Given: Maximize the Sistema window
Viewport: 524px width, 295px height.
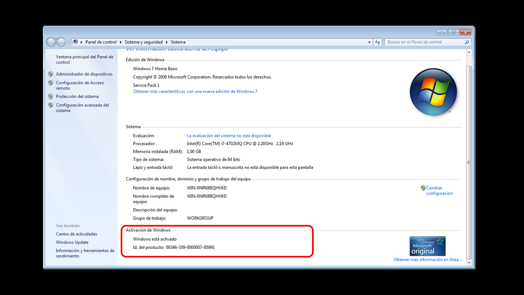Looking at the screenshot, I should pos(453,32).
